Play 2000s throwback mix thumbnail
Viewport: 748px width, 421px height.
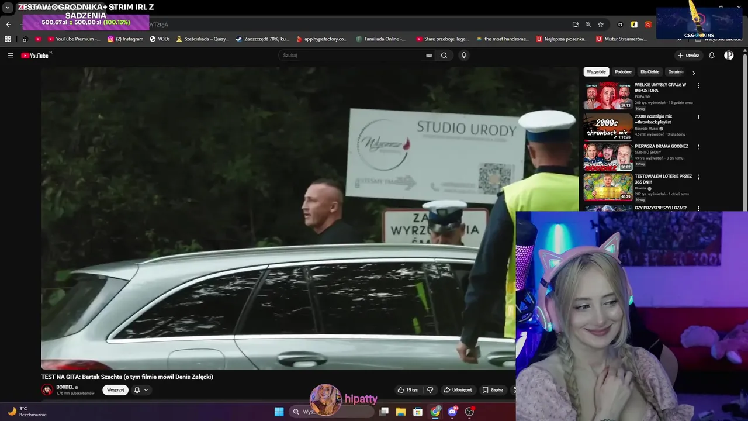coord(608,126)
